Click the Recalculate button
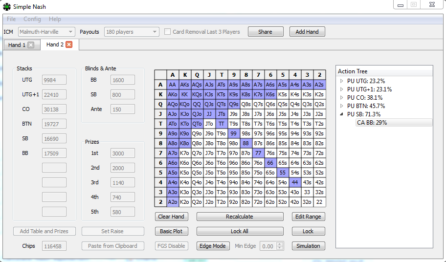This screenshot has width=446, height=262. pyautogui.click(x=240, y=217)
